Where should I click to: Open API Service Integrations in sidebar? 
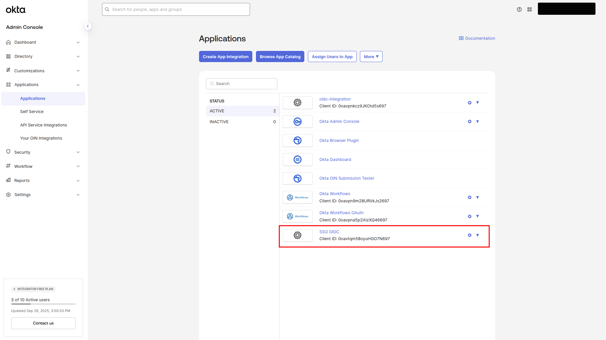coord(43,125)
